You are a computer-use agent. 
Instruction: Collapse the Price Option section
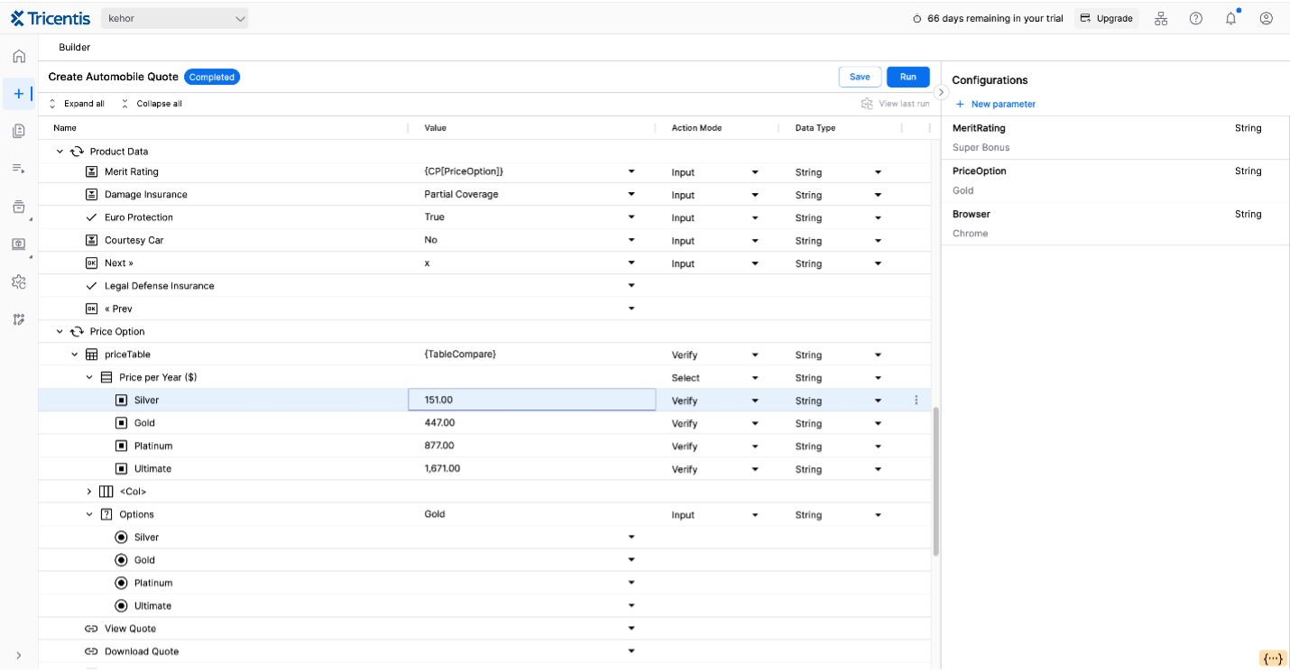click(x=60, y=331)
